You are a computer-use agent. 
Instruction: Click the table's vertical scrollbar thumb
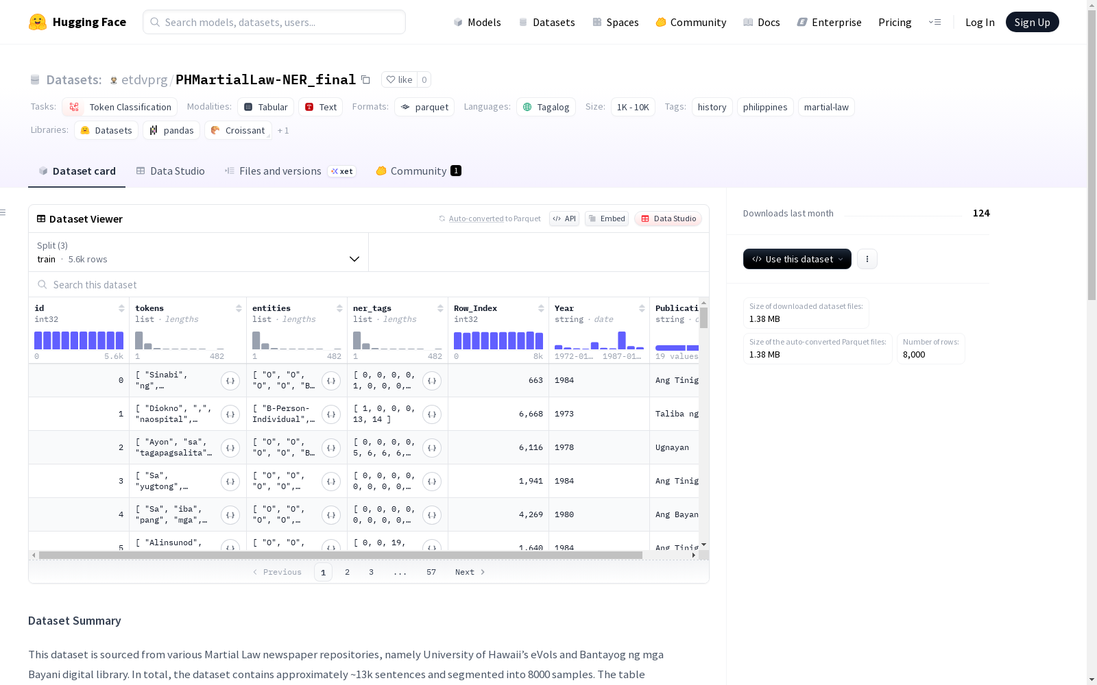click(x=703, y=318)
